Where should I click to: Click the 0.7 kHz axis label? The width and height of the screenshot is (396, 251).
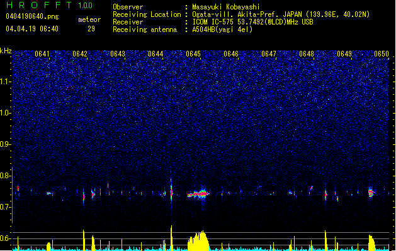6,207
